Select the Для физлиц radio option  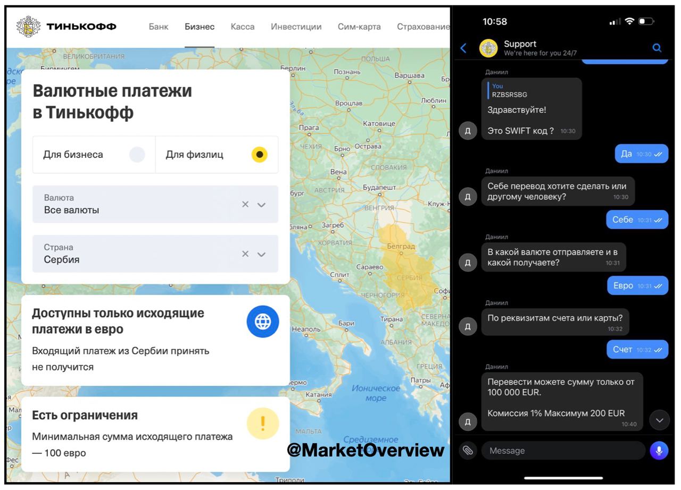259,155
